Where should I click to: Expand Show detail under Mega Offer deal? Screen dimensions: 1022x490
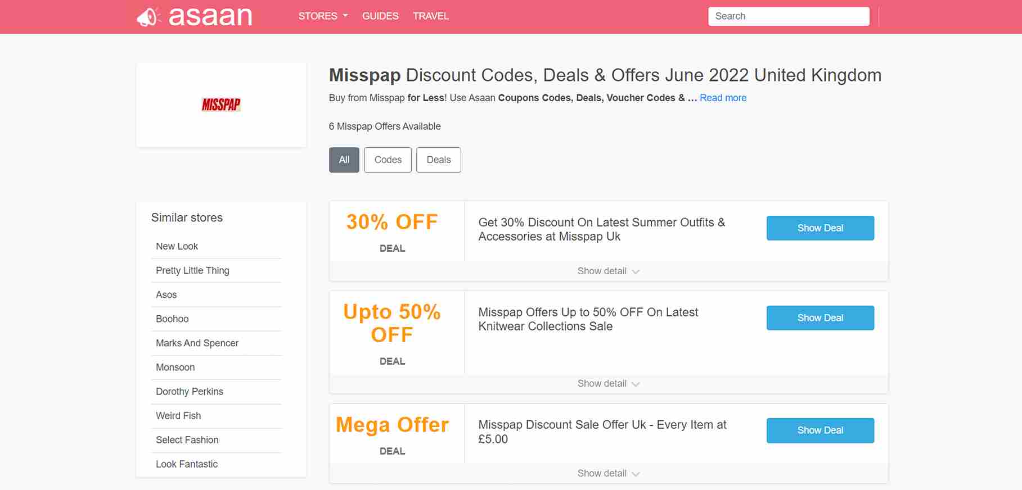tap(608, 474)
